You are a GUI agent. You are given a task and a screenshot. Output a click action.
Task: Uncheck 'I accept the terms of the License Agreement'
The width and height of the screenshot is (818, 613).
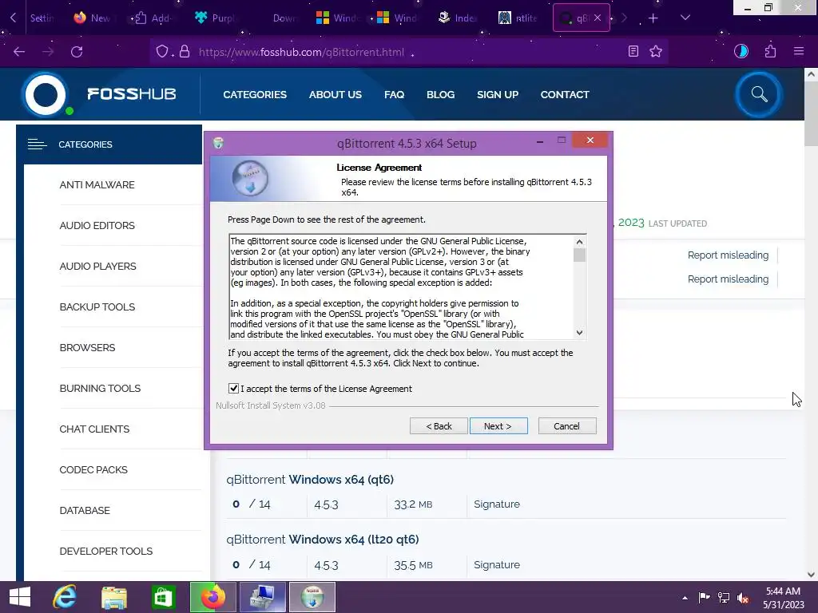234,389
